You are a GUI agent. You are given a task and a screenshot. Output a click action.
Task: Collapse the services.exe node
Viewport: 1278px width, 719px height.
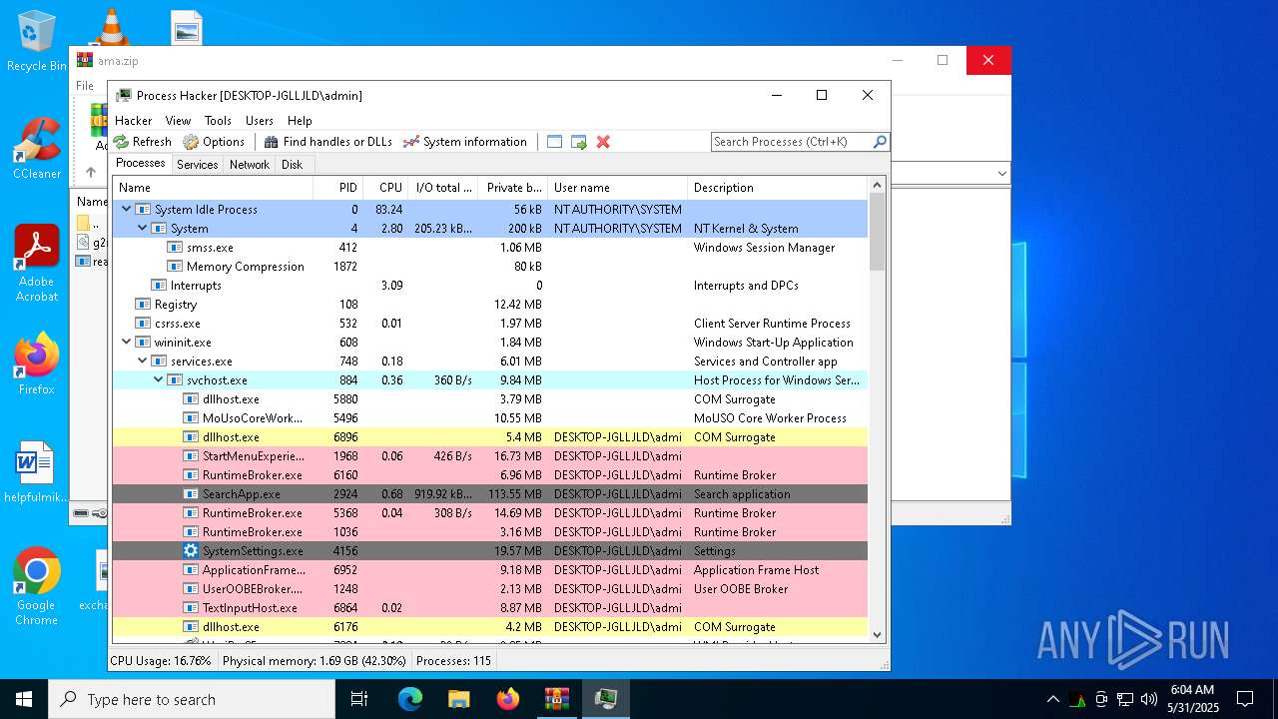coord(143,361)
